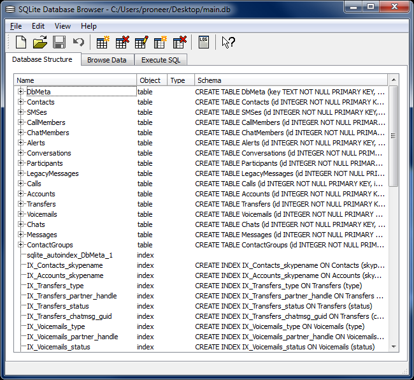
Task: Expand the Contacts table node
Action: click(20, 102)
